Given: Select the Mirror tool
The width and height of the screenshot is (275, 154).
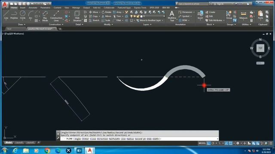Looking at the screenshot, I should click(107, 16).
